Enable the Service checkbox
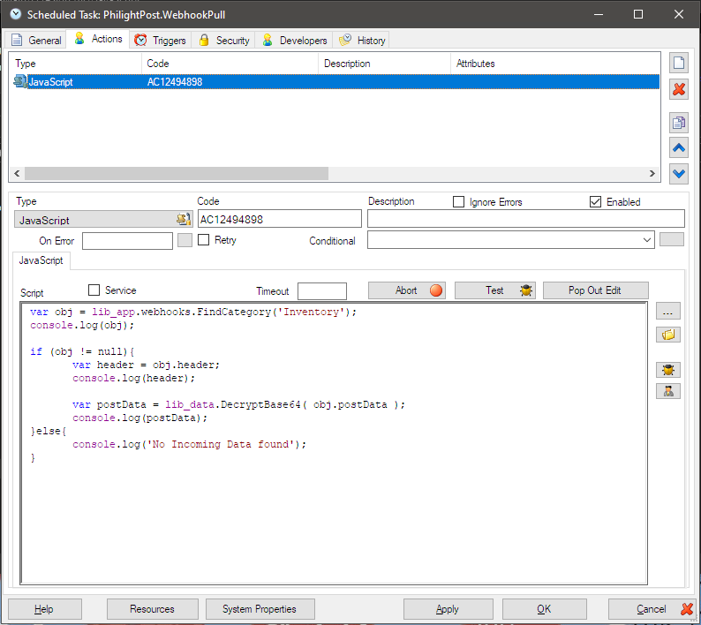701x625 pixels. [94, 290]
